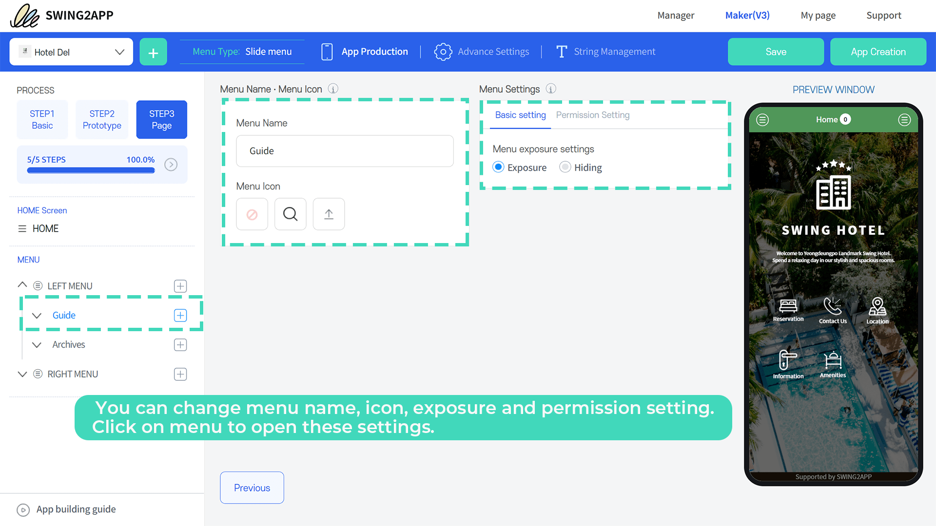Remove the menu icon using the prohibit icon
This screenshot has width=936, height=526.
(252, 214)
